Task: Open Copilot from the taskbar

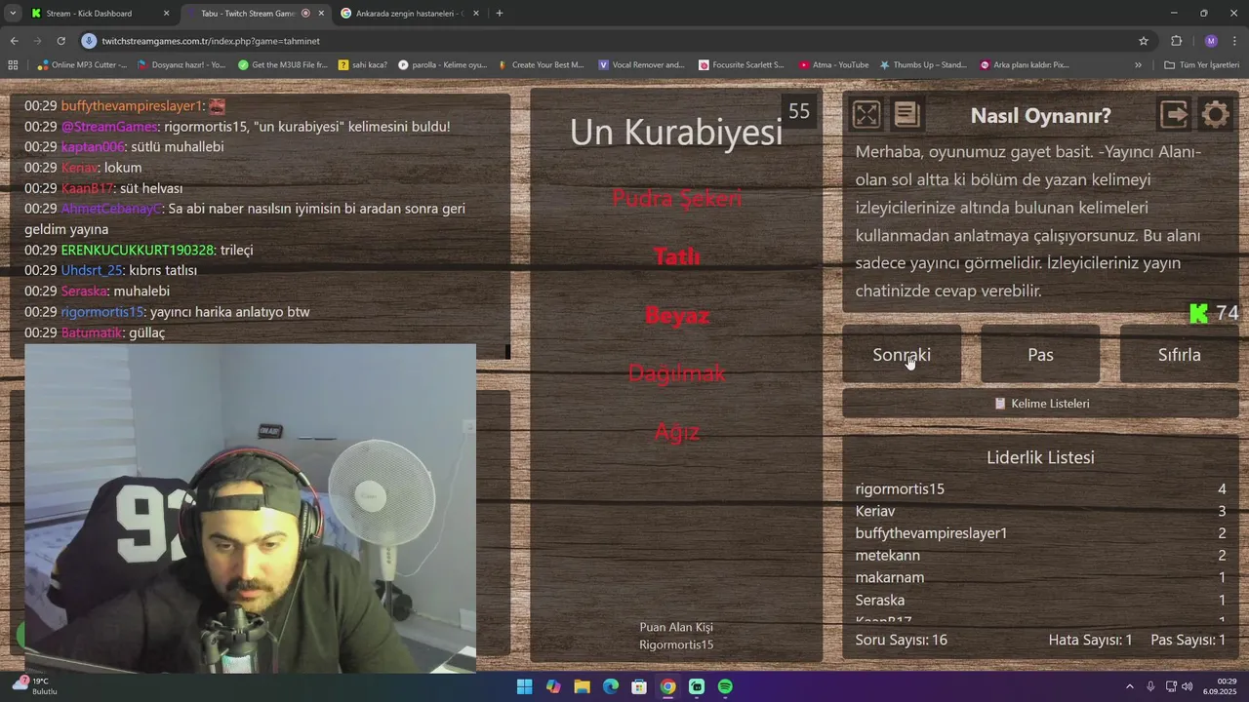Action: 553,686
